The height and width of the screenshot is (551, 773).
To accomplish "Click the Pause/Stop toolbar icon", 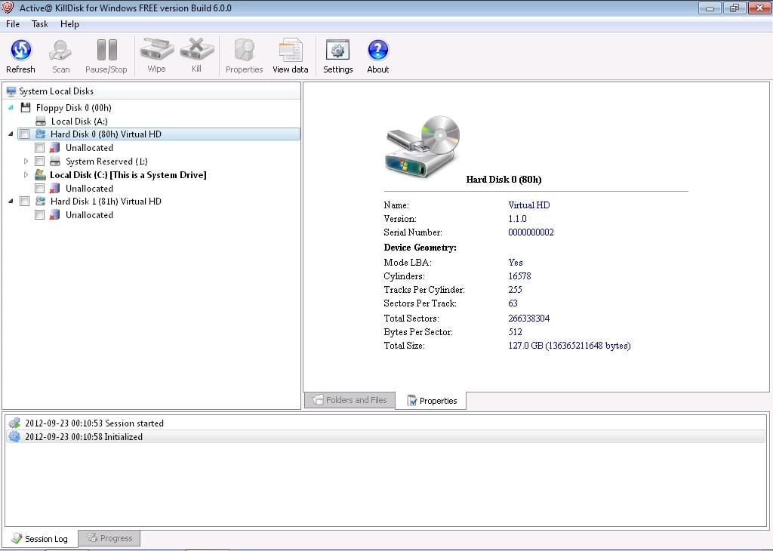I will click(x=106, y=50).
